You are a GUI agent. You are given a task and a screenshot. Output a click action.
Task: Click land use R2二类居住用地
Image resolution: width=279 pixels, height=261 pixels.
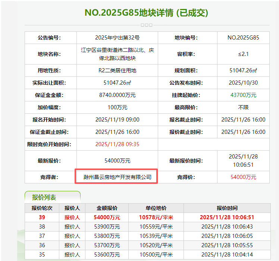click(117, 70)
